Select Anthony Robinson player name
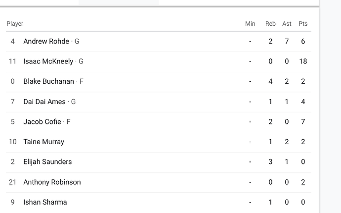 pos(52,182)
